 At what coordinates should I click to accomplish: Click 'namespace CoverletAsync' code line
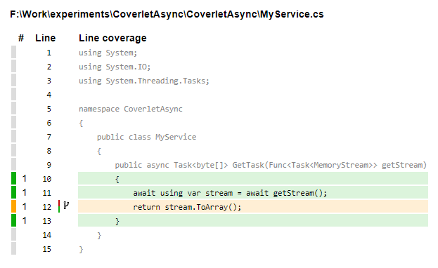tap(131, 109)
